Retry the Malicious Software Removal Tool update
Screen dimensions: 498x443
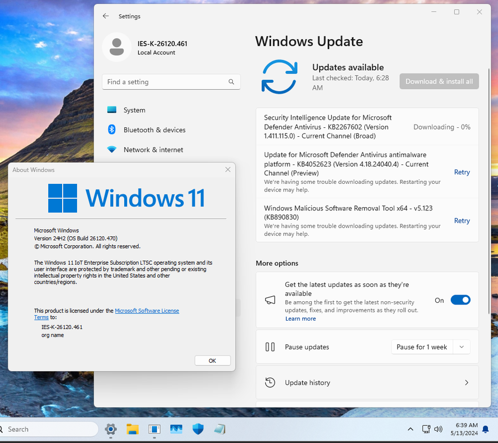pos(462,221)
